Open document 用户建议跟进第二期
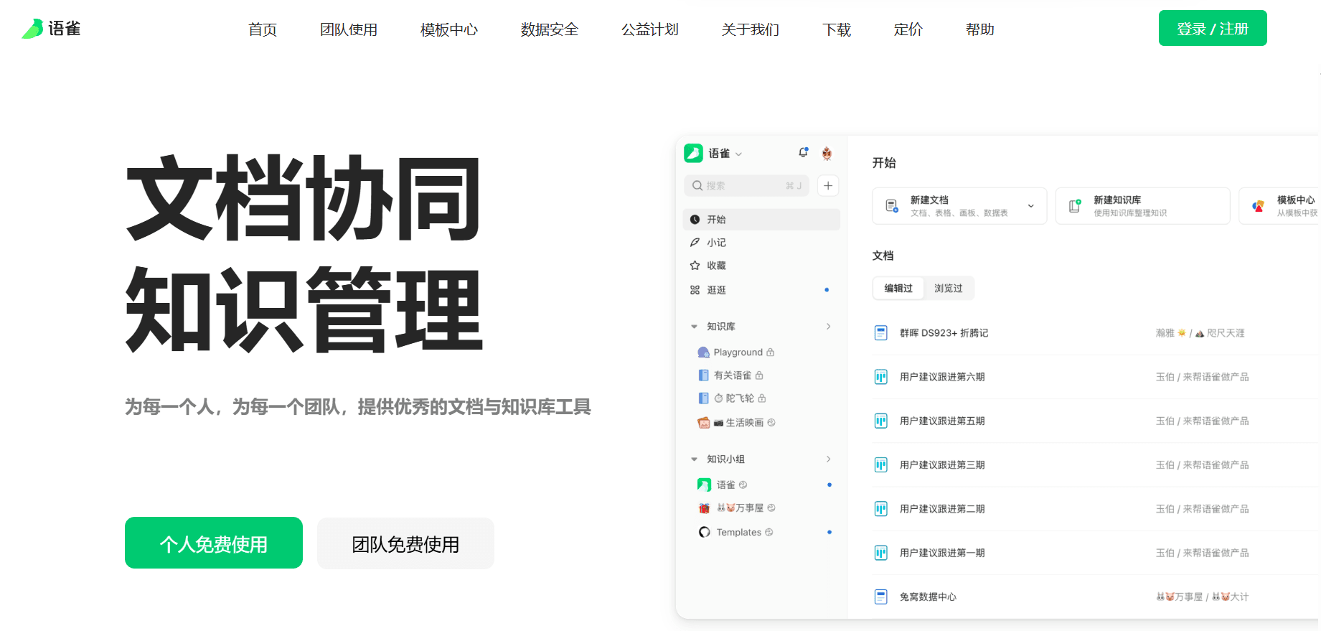The image size is (1321, 631). pos(942,509)
